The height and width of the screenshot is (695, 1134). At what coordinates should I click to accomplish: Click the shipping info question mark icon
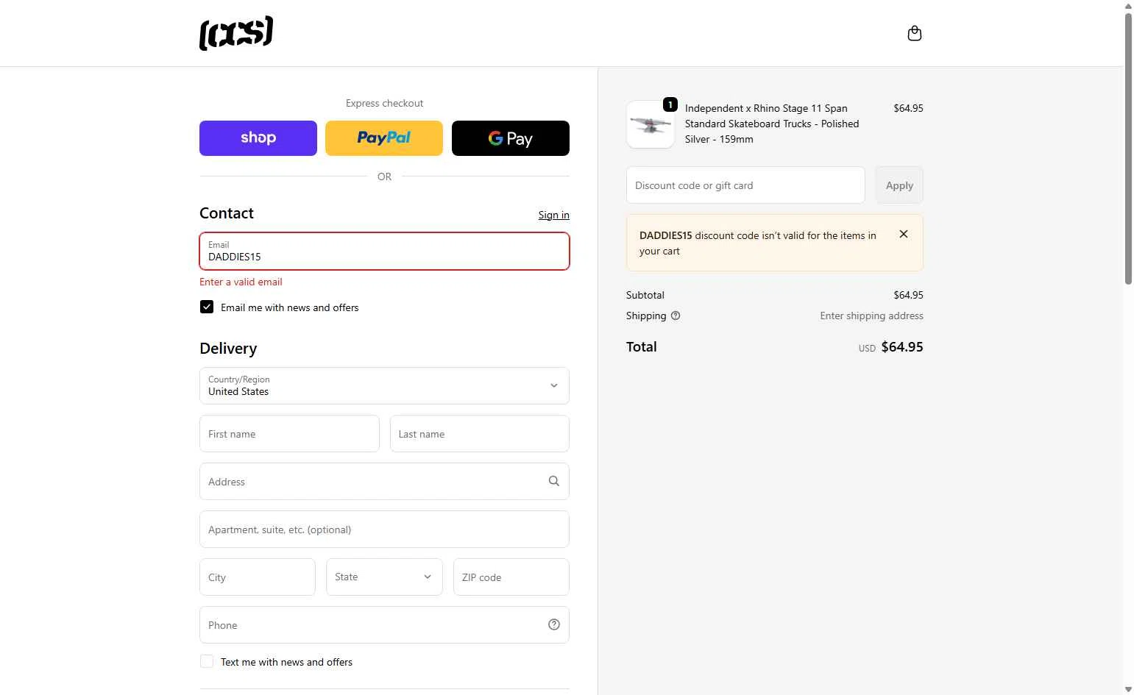coord(676,316)
